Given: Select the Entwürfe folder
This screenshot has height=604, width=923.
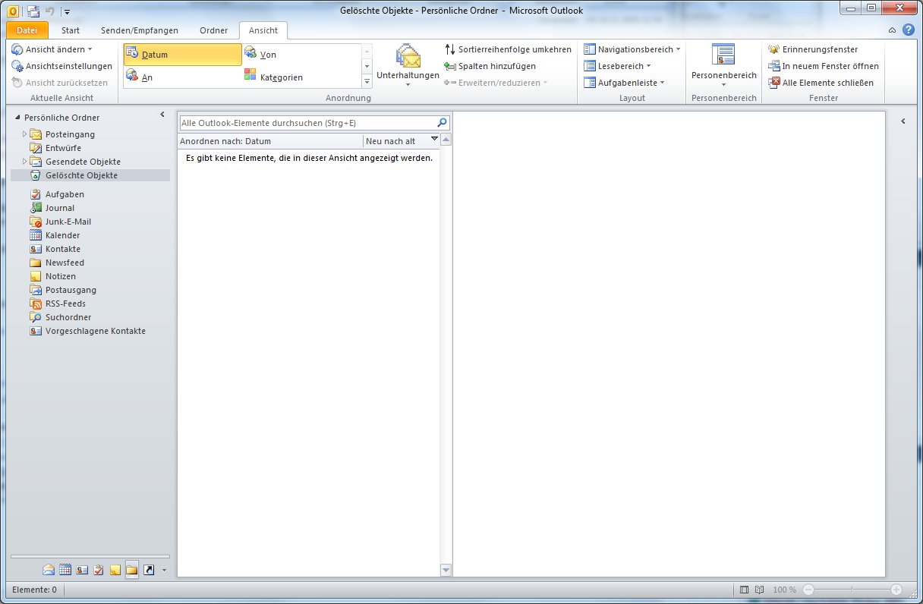Looking at the screenshot, I should [x=63, y=148].
